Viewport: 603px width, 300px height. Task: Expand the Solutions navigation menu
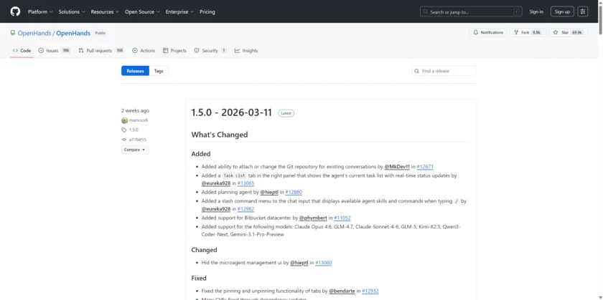pyautogui.click(x=71, y=11)
